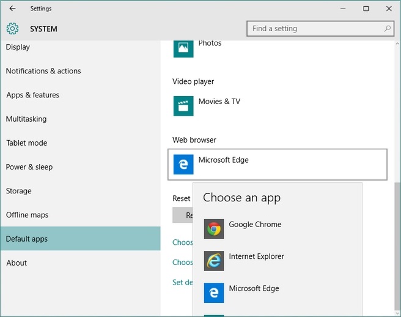401x317 pixels.
Task: Open Storage settings
Action: (x=80, y=191)
